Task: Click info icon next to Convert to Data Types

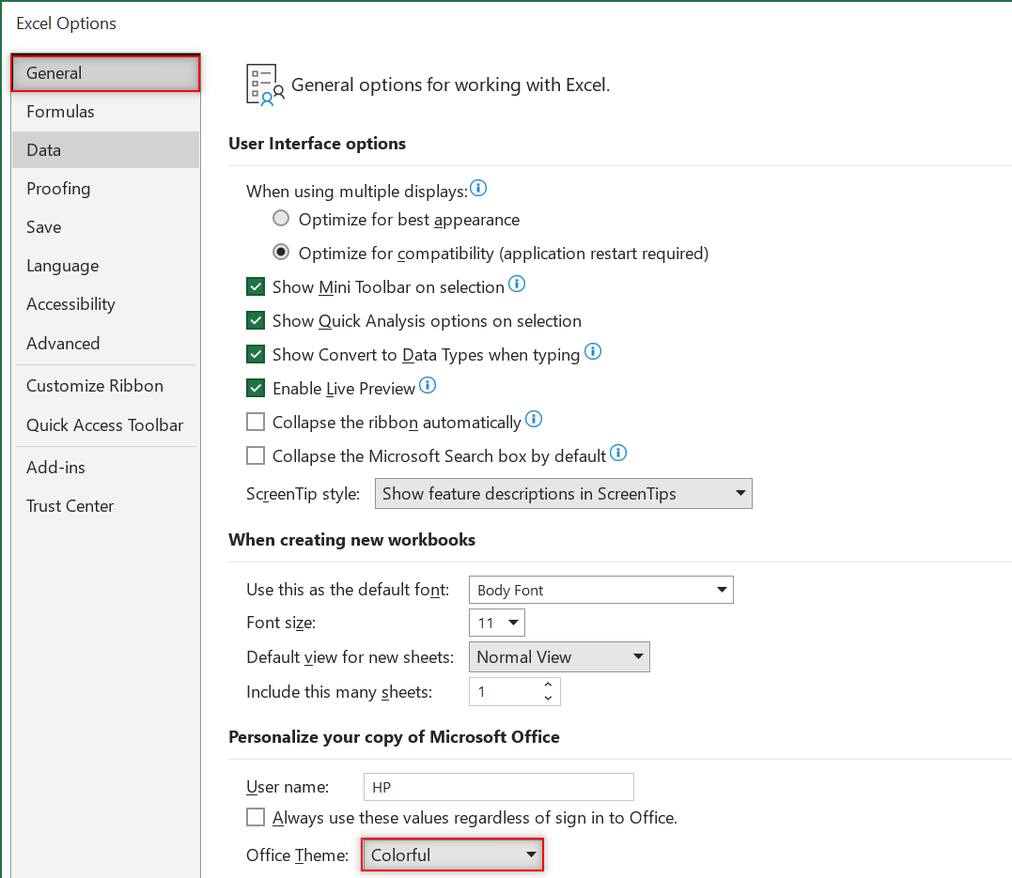Action: (593, 351)
